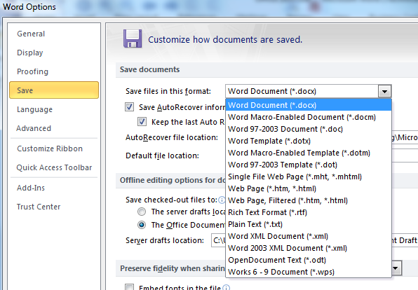This screenshot has width=418, height=290.
Task: Choose Word 97-2003 Template (*.dot)
Action: tap(309, 165)
